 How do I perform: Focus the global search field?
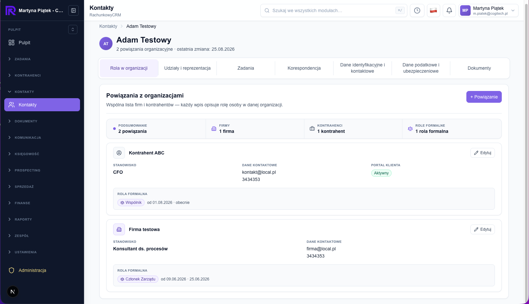click(x=334, y=10)
